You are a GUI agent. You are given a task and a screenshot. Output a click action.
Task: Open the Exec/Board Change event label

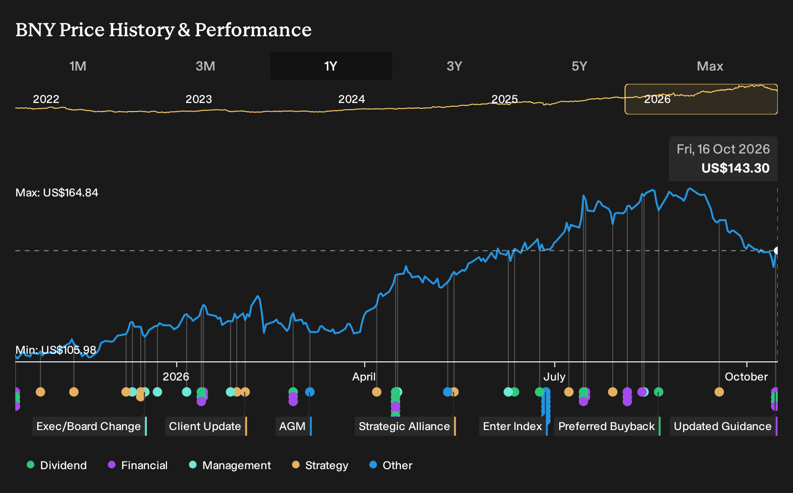point(89,426)
